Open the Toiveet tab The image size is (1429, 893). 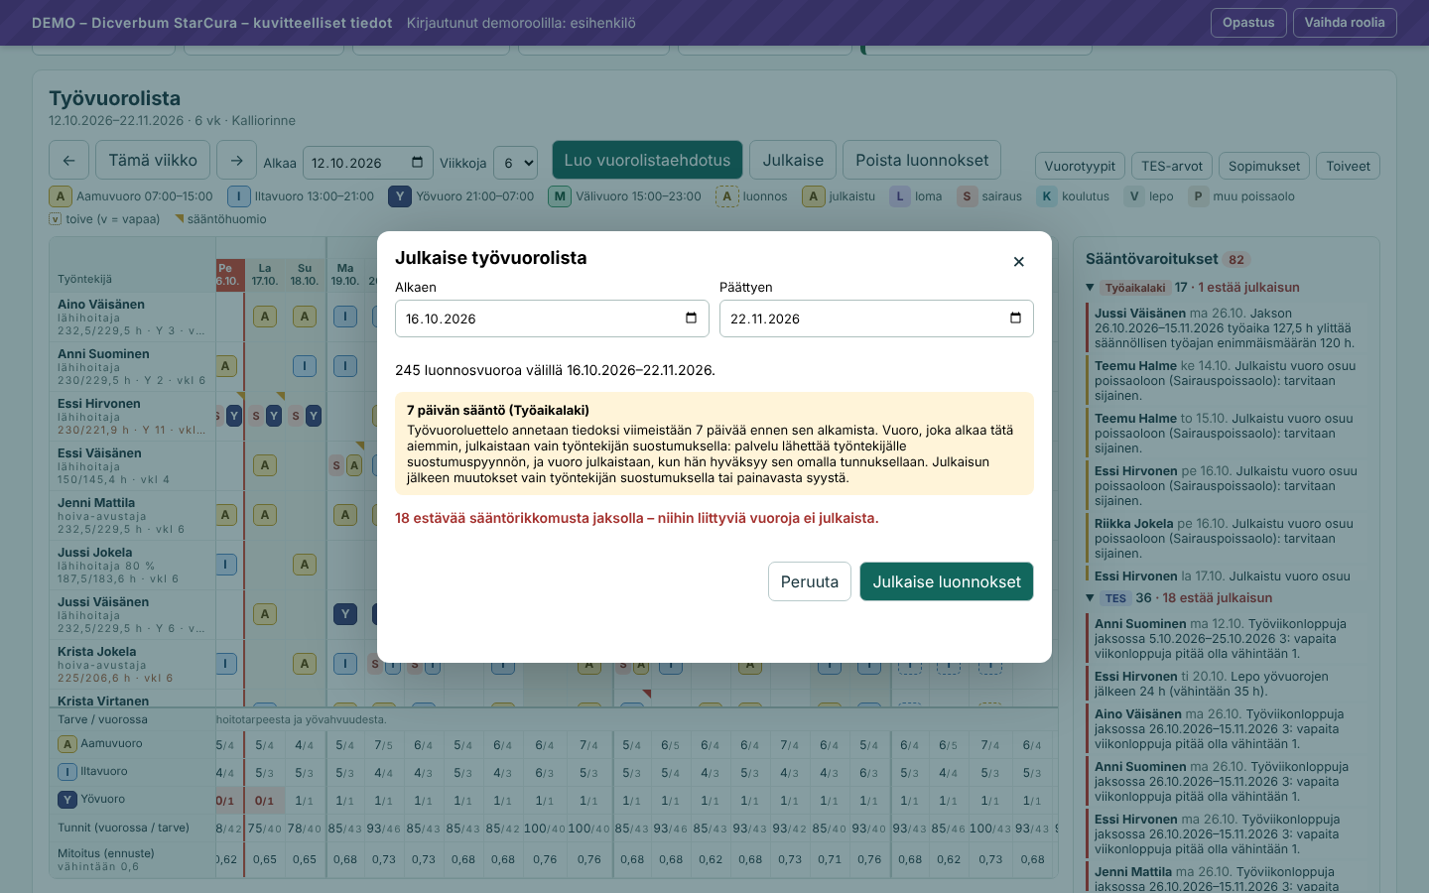coord(1349,166)
